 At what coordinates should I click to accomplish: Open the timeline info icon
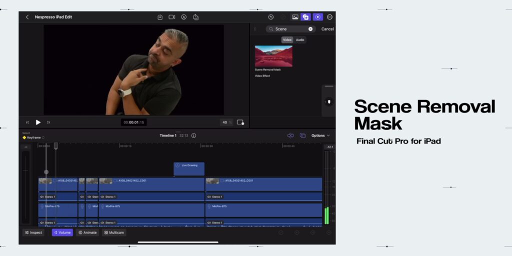pyautogui.click(x=193, y=135)
